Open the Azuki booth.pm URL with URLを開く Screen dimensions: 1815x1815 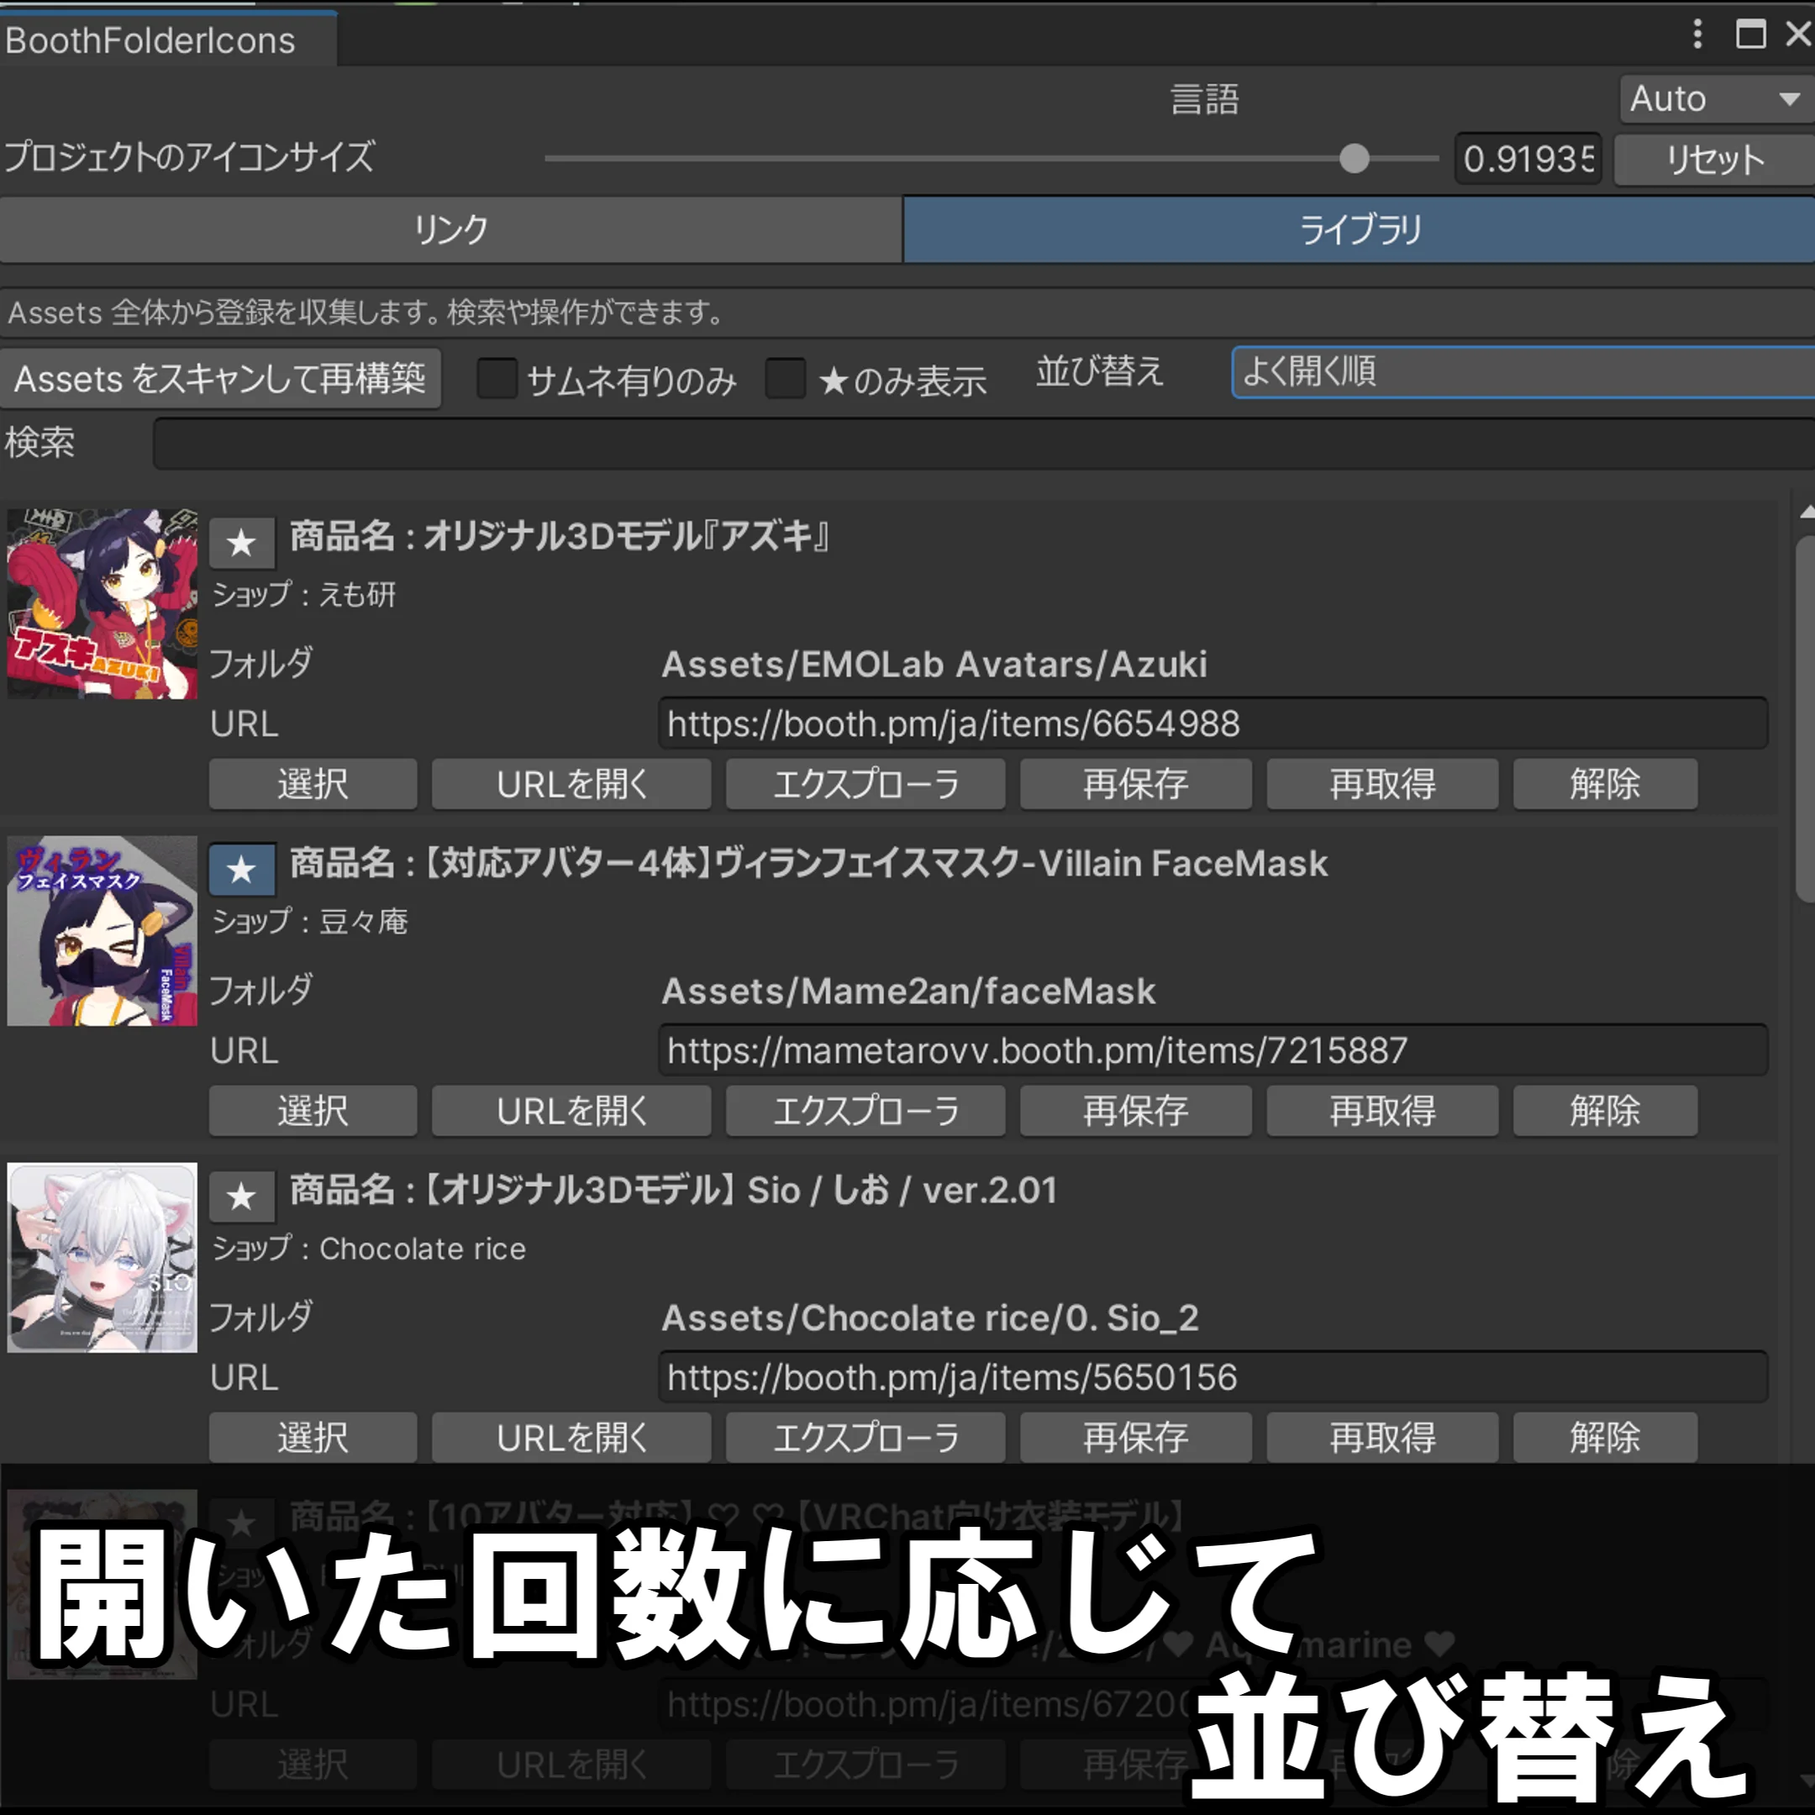[x=571, y=783]
